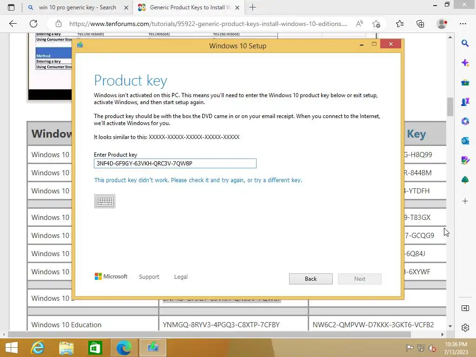The width and height of the screenshot is (476, 357).
Task: Open the Legal link
Action: coord(181,277)
